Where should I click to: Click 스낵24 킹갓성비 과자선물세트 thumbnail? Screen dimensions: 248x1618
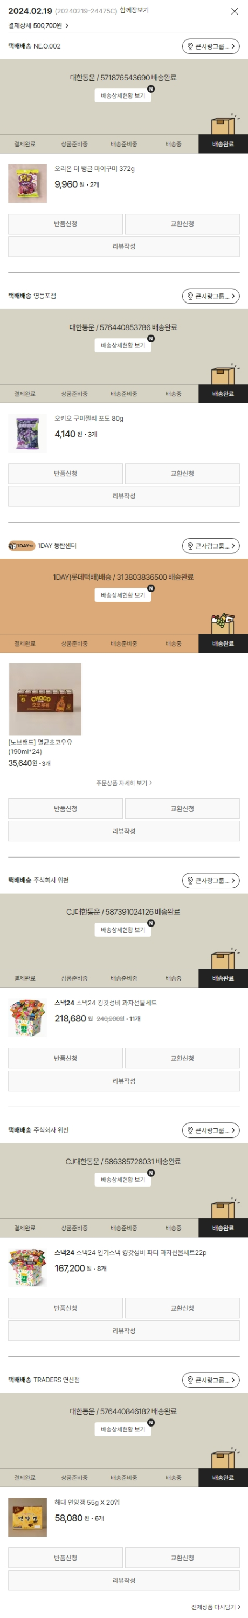coord(27,1018)
